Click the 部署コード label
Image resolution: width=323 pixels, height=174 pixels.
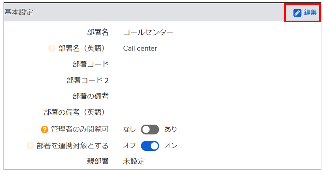tap(91, 65)
